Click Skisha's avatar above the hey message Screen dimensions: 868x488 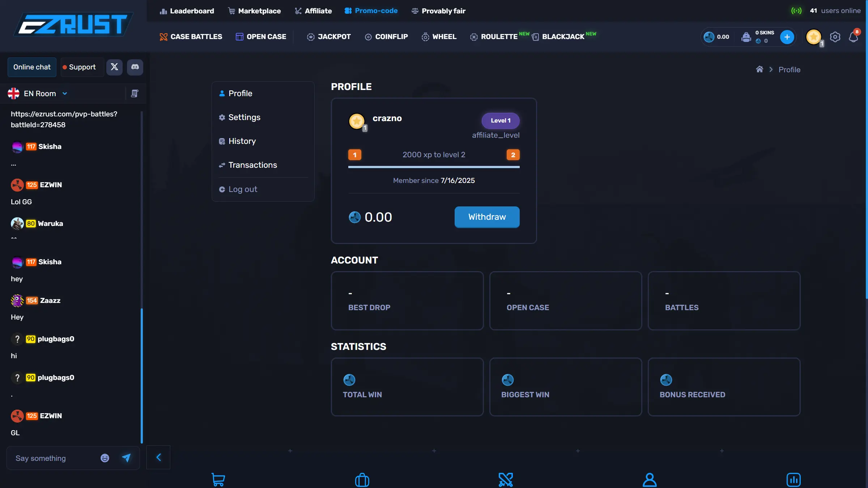pos(17,262)
